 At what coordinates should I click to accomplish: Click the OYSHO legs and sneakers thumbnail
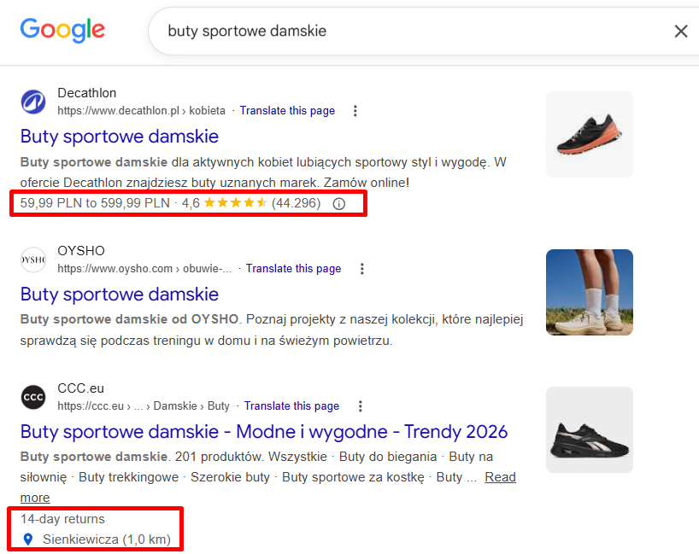(590, 292)
